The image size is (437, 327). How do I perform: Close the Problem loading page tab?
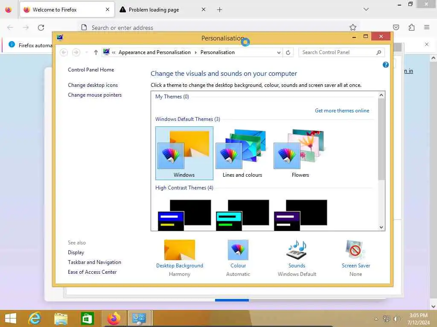[204, 10]
